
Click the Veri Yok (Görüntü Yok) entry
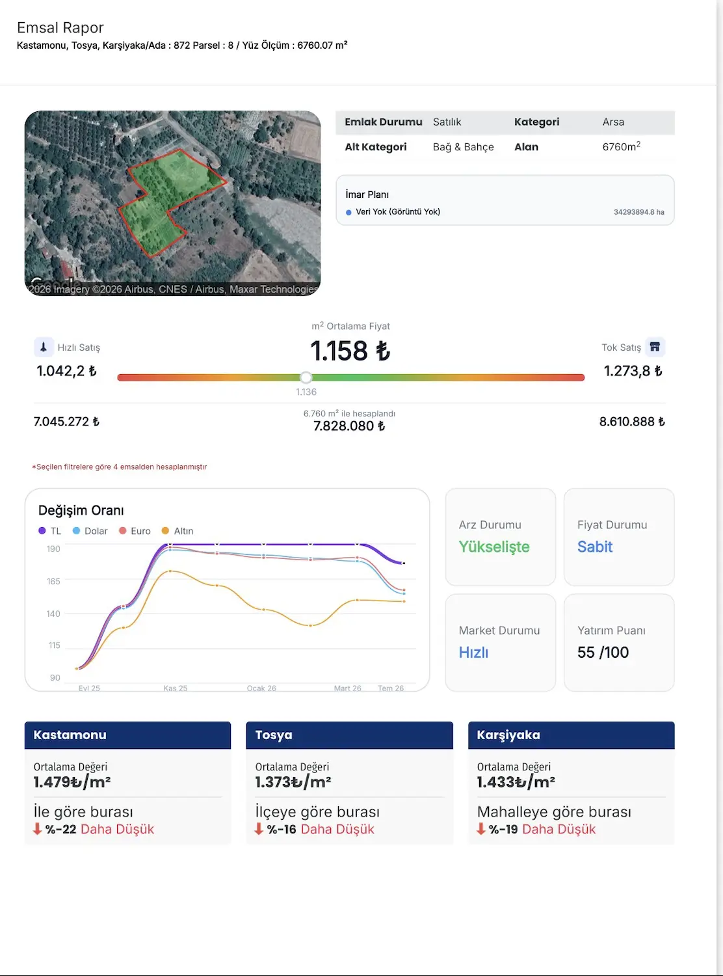(x=398, y=212)
